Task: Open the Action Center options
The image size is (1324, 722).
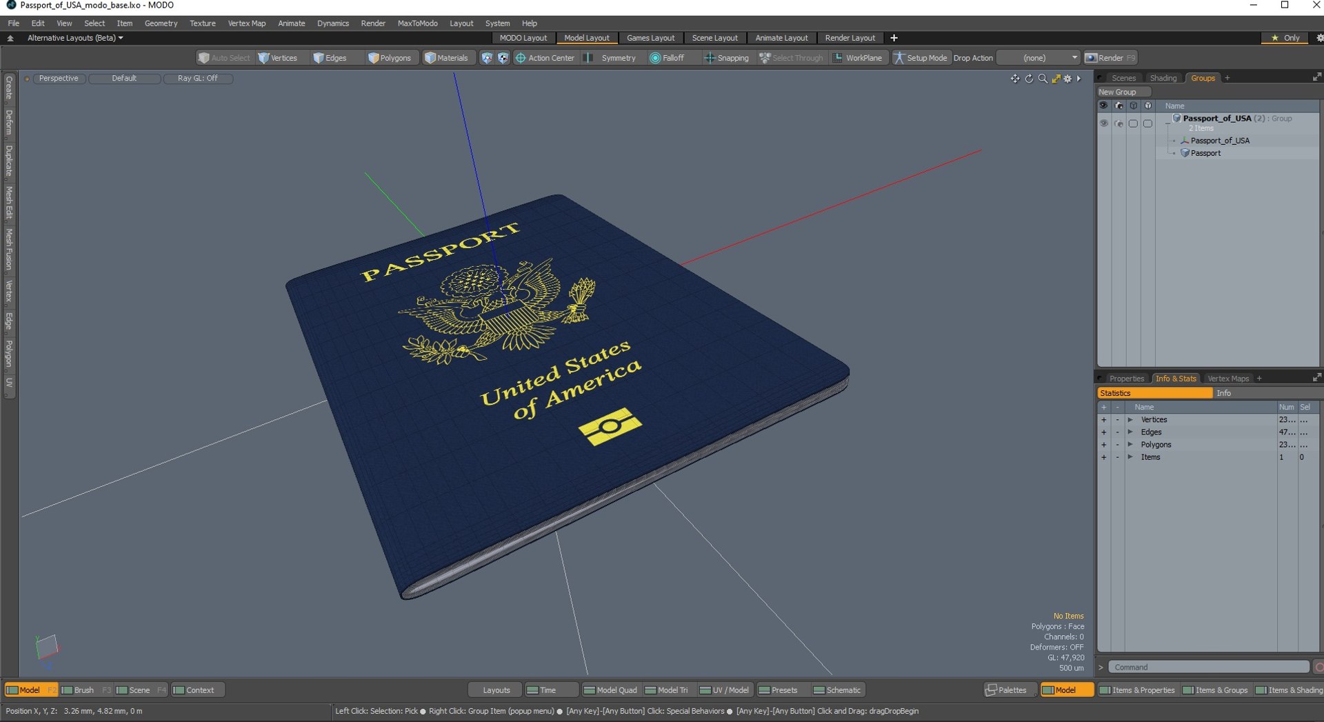Action: [545, 58]
